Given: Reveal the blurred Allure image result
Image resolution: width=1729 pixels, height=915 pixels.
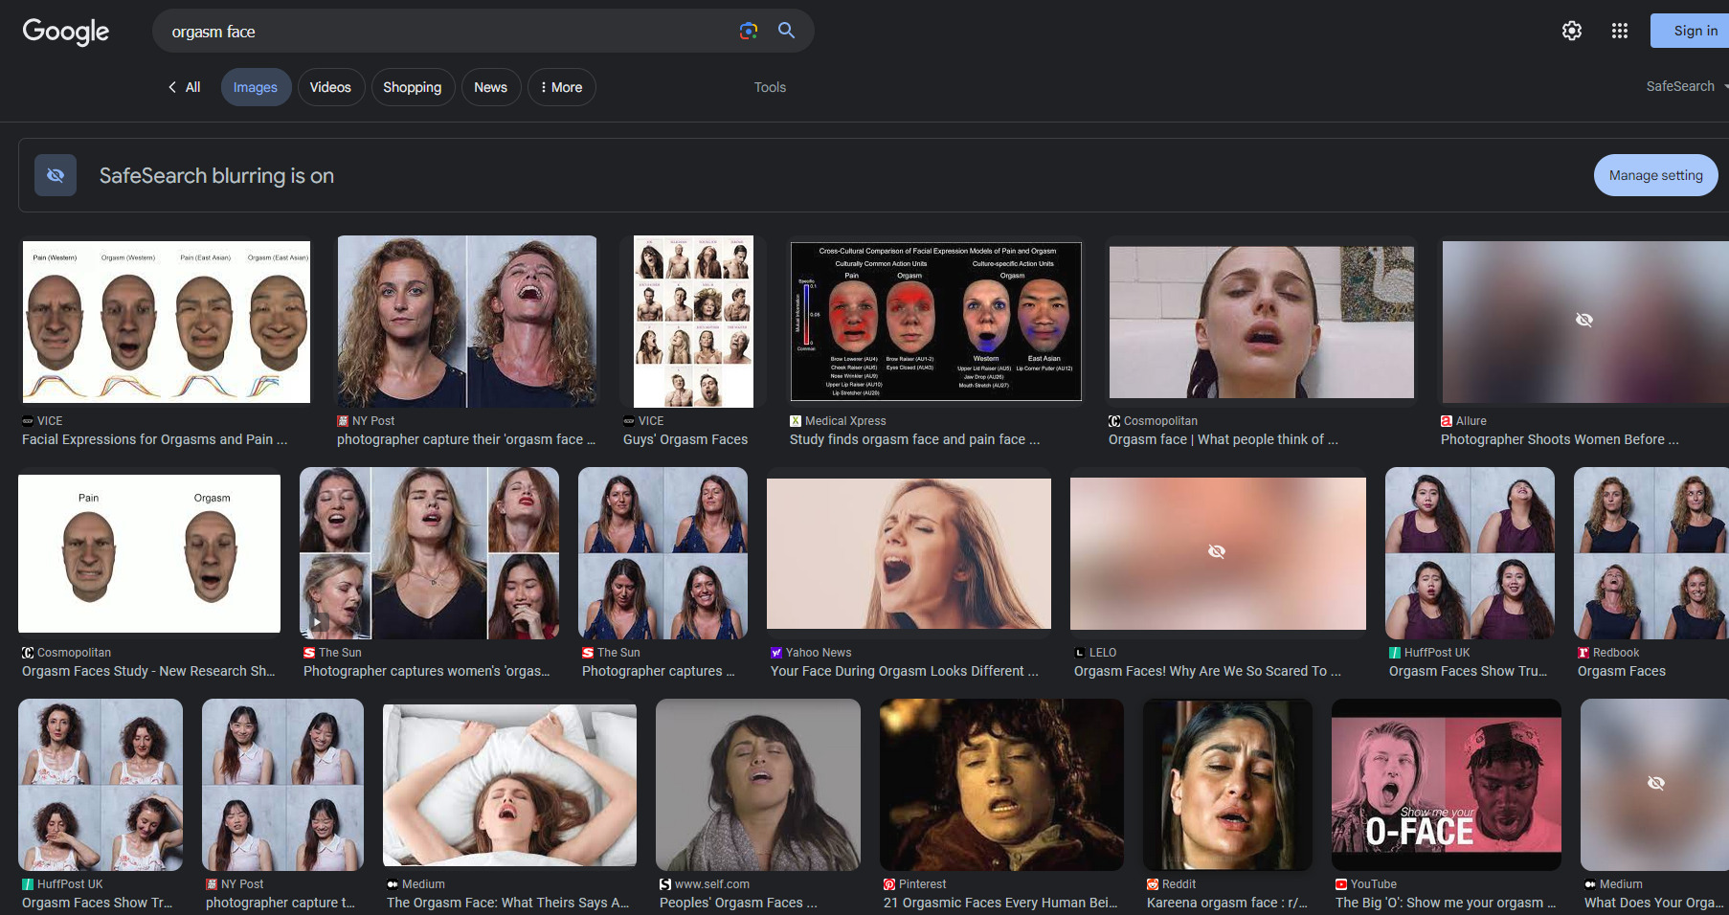Looking at the screenshot, I should (1583, 320).
